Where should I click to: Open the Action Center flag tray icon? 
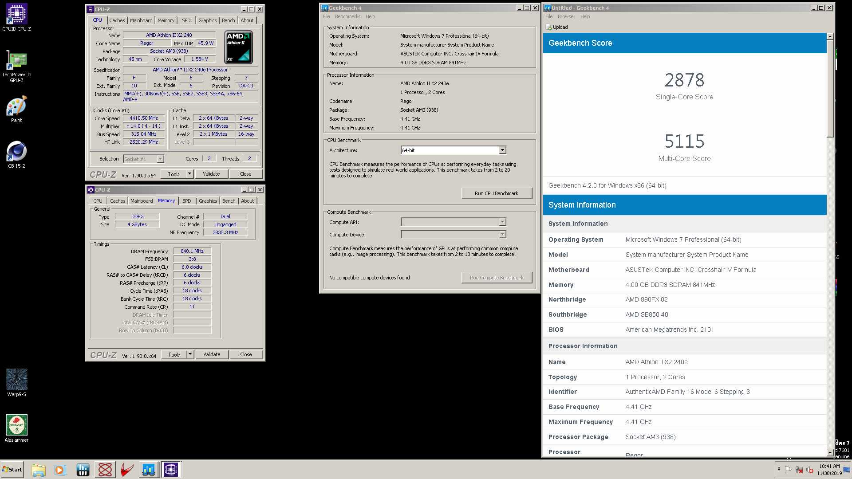point(789,470)
